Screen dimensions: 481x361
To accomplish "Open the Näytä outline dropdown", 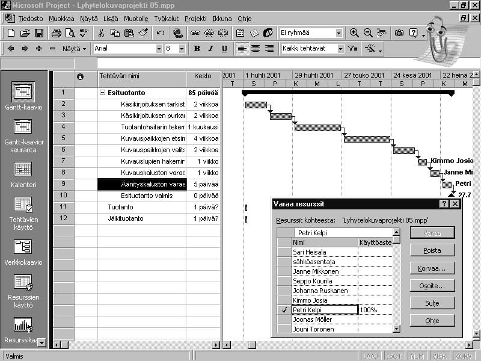I will point(74,49).
